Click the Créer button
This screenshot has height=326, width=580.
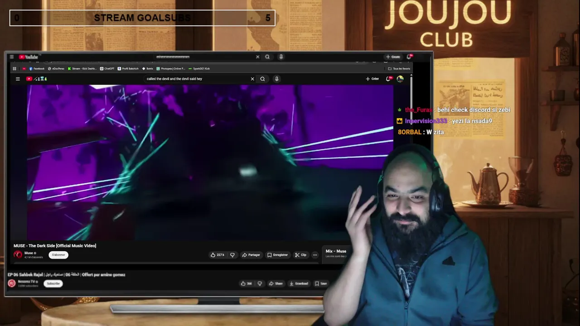(372, 79)
